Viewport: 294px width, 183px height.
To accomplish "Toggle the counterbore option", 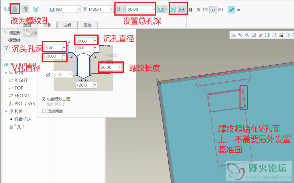I will coord(182,9).
